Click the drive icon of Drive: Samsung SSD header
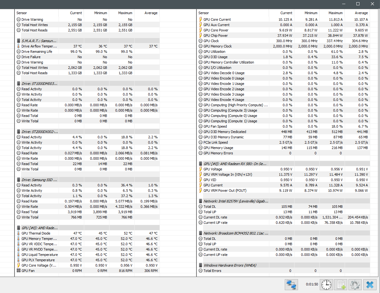The width and height of the screenshot is (380, 293). click(x=18, y=180)
